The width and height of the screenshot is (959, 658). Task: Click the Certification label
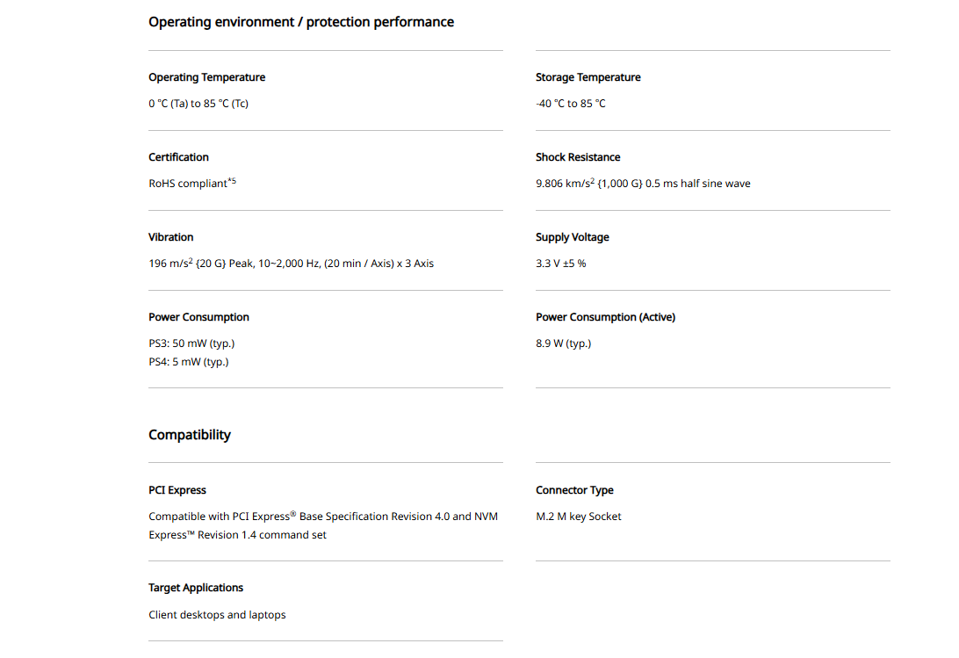click(178, 157)
